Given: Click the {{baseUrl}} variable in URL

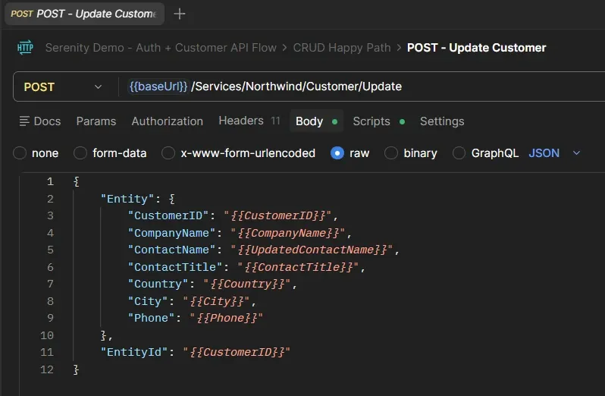Looking at the screenshot, I should click(158, 86).
